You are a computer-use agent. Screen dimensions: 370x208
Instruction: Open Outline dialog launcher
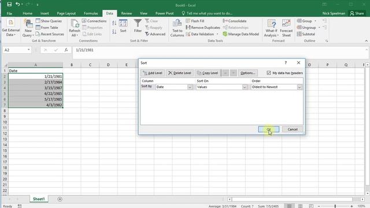(327, 41)
